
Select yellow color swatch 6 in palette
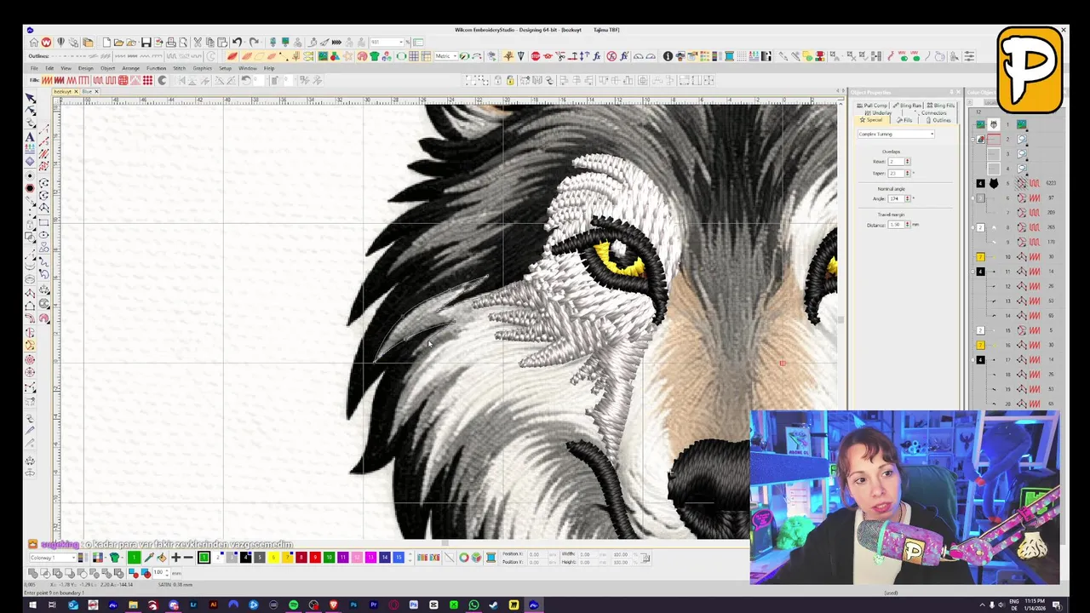click(273, 558)
